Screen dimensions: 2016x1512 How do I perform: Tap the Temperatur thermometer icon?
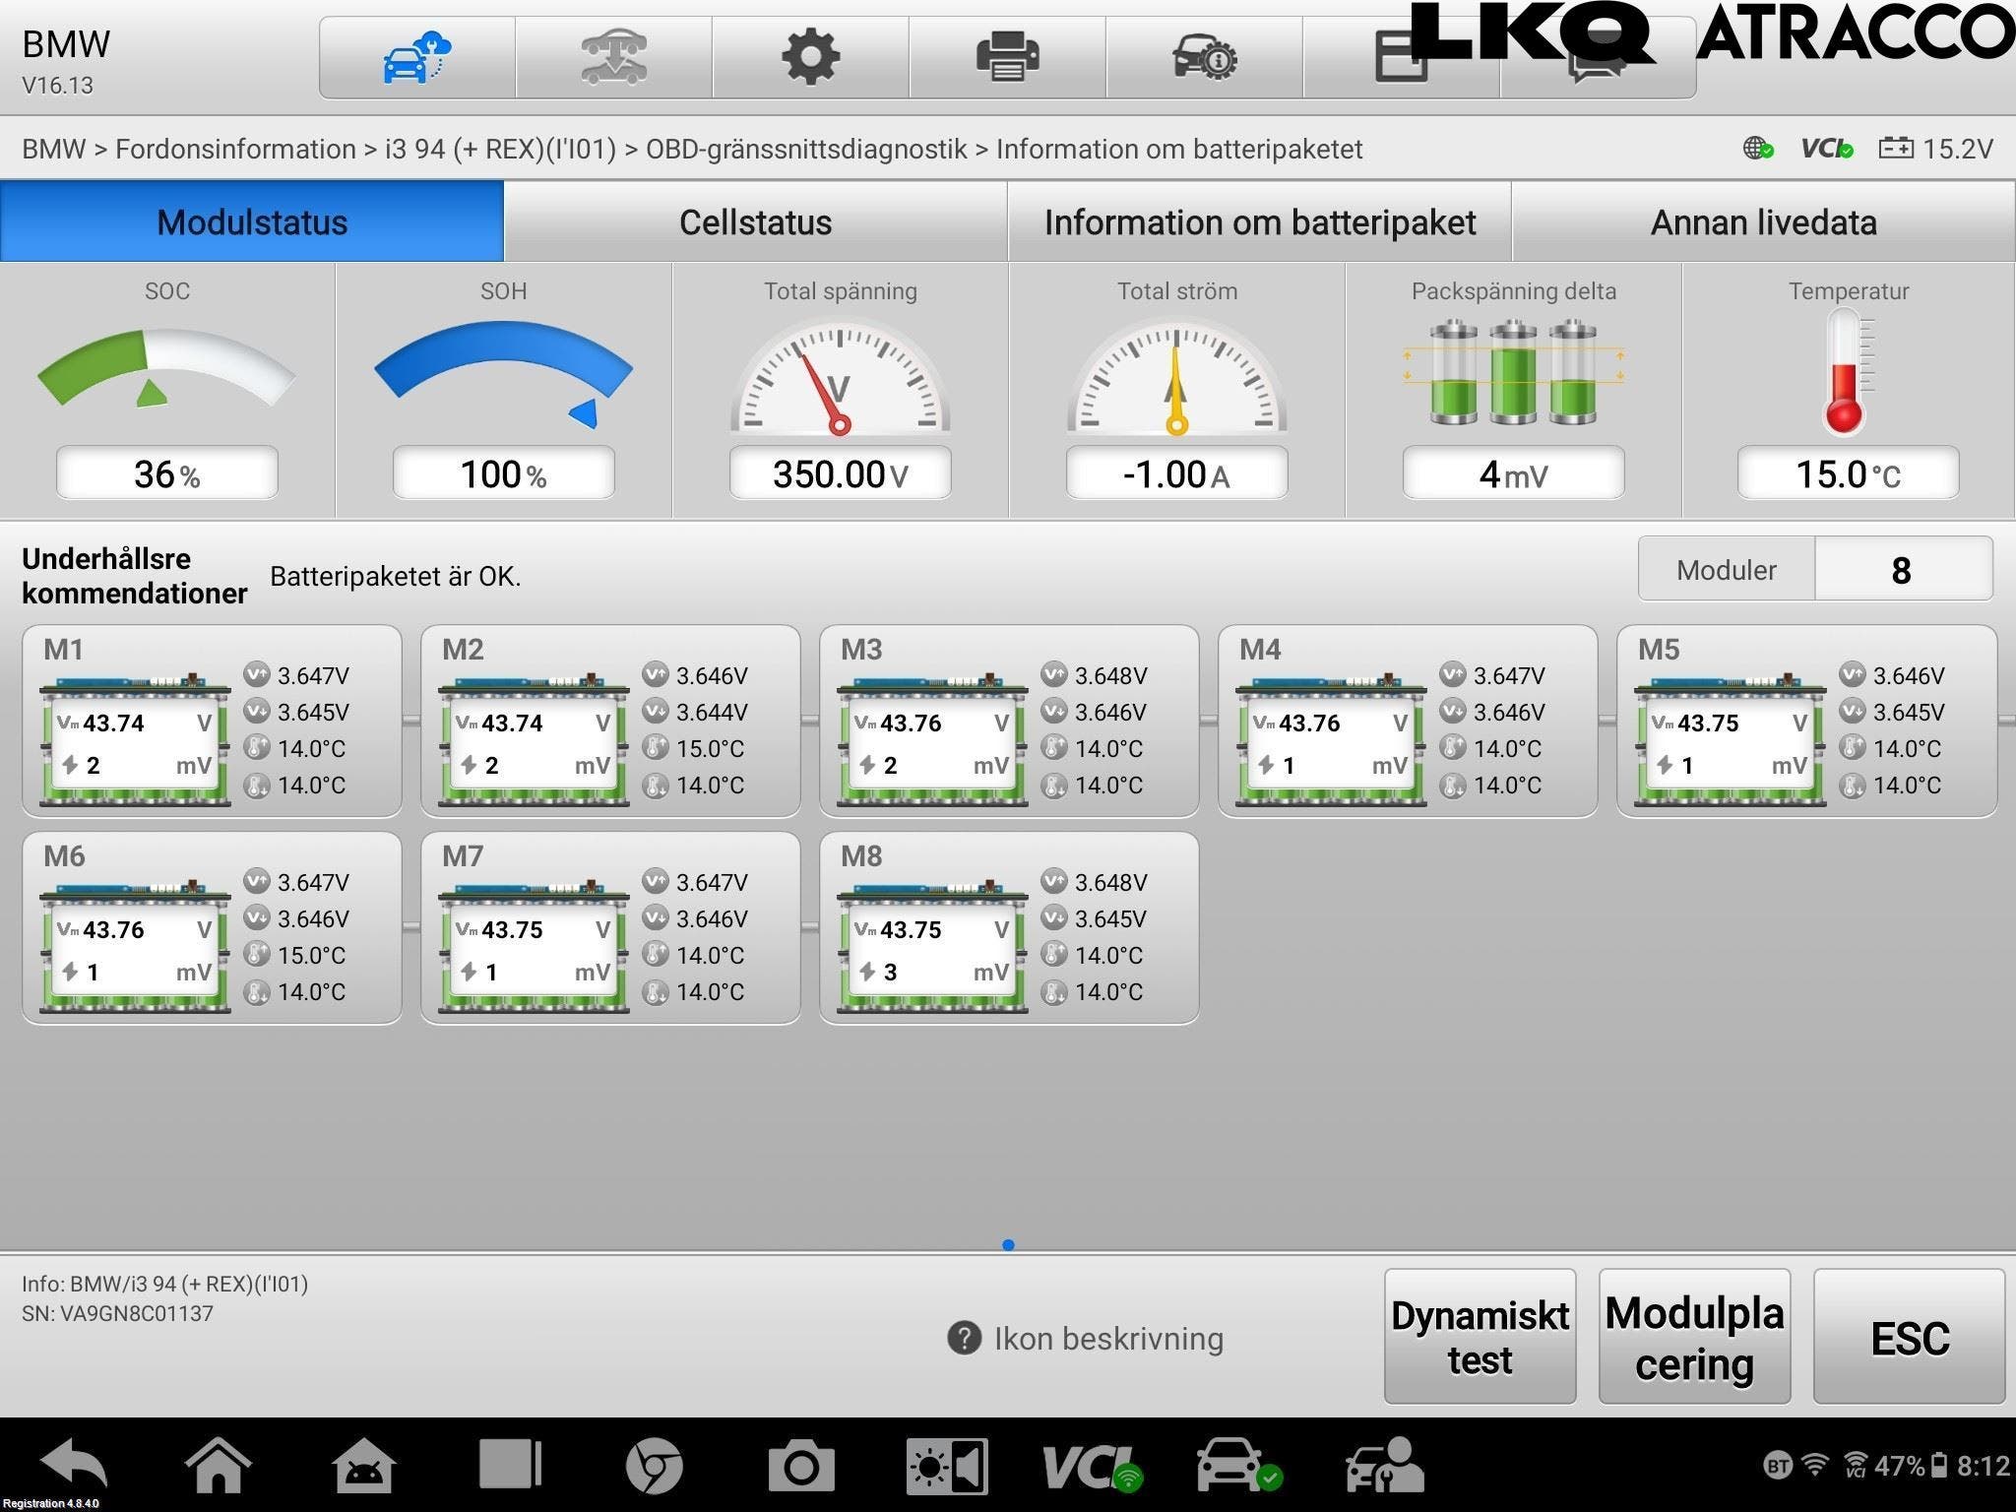[x=1847, y=372]
